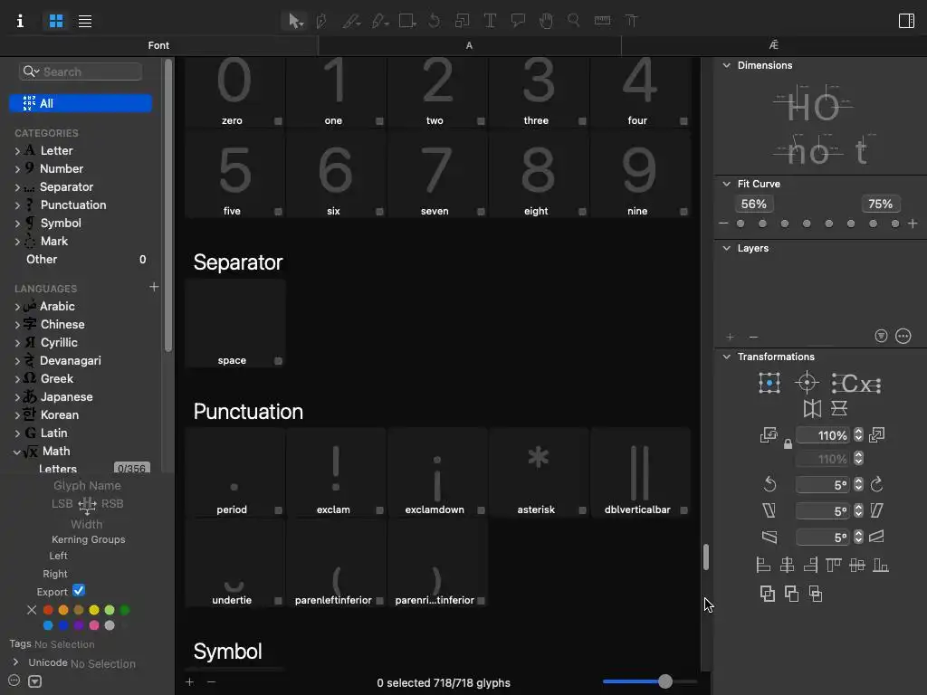This screenshot has width=927, height=695.
Task: Expand the Cyrillic language group
Action: pos(17,343)
